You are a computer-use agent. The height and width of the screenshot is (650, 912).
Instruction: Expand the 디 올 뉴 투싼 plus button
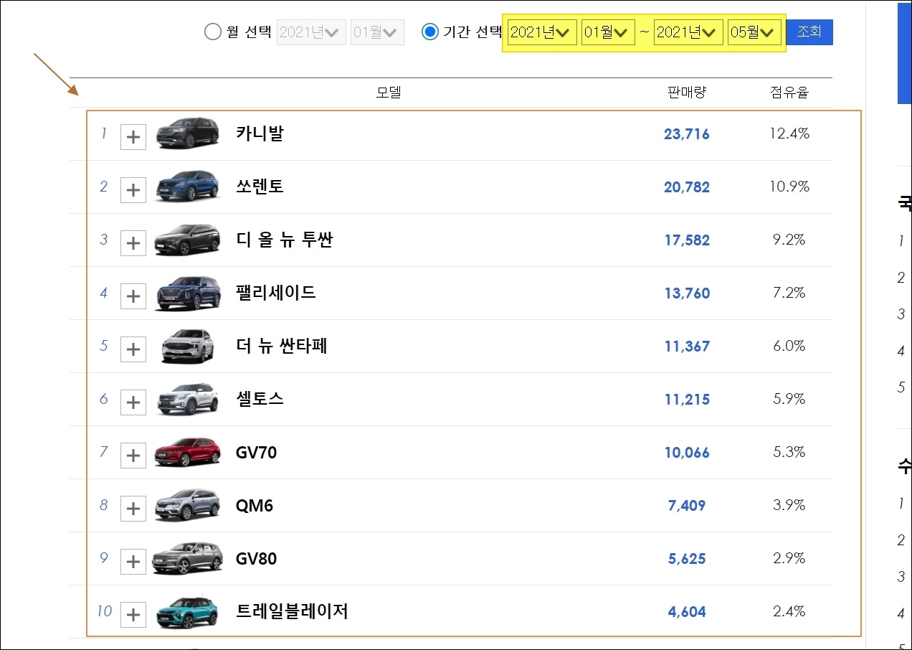[133, 242]
